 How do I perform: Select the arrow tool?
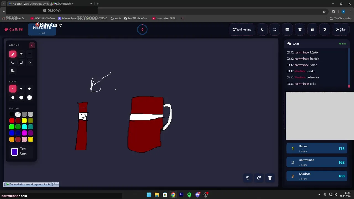tap(30, 62)
